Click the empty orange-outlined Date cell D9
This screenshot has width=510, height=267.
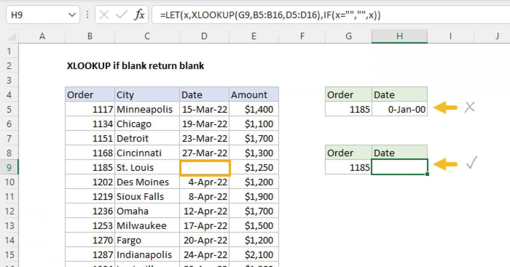pos(205,168)
